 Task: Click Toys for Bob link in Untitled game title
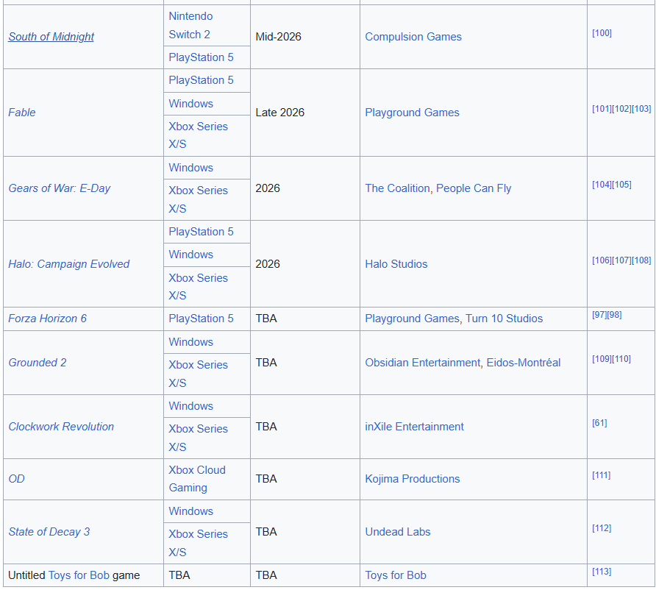pos(79,575)
